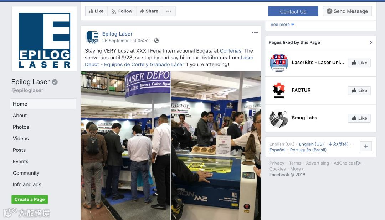Open the left trade show booth photo
Screen dimensions: 385x220
(x=125, y=146)
